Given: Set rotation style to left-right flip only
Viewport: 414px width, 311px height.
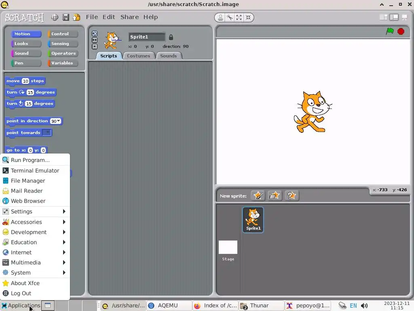Looking at the screenshot, I should [95, 40].
